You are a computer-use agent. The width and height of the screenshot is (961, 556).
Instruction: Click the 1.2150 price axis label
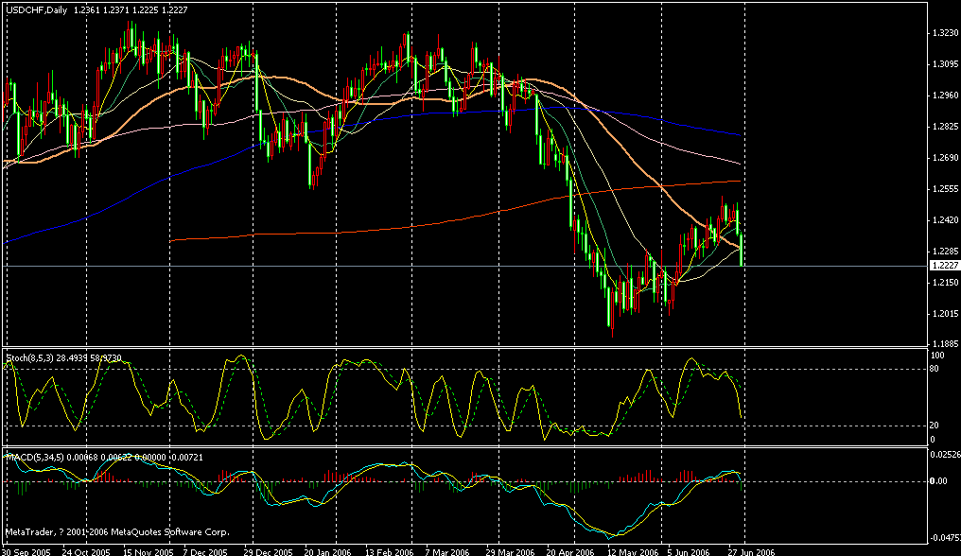[x=945, y=283]
